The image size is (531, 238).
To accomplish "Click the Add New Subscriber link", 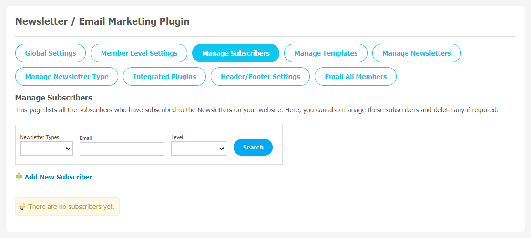I will click(x=58, y=177).
